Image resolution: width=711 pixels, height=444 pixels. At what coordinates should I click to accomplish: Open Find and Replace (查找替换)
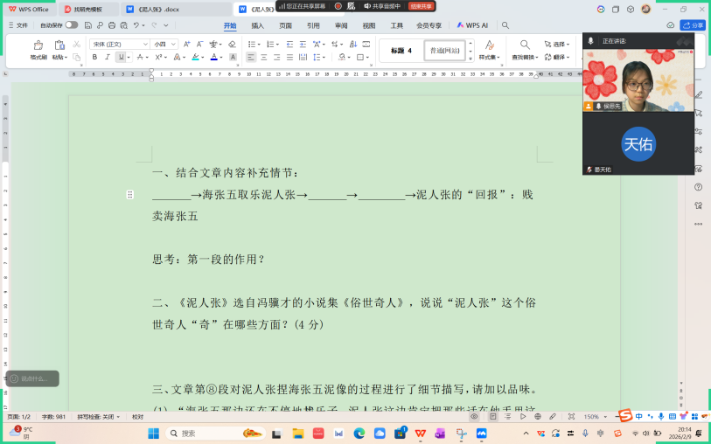[x=525, y=49]
